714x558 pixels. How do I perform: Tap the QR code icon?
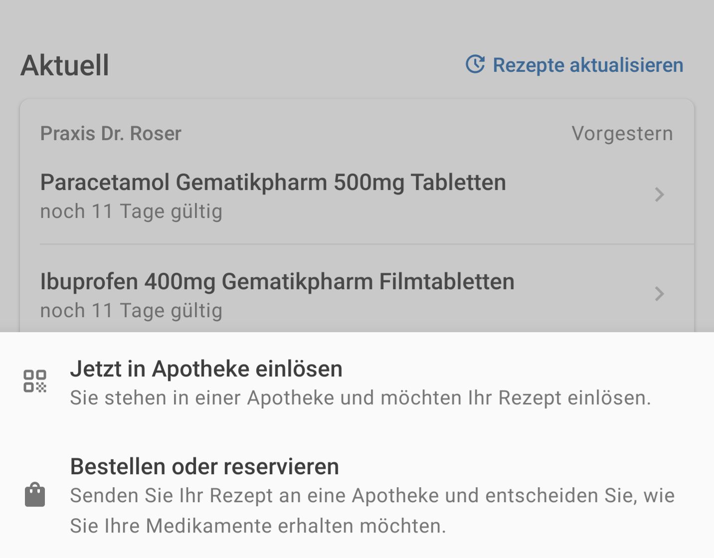tap(35, 381)
